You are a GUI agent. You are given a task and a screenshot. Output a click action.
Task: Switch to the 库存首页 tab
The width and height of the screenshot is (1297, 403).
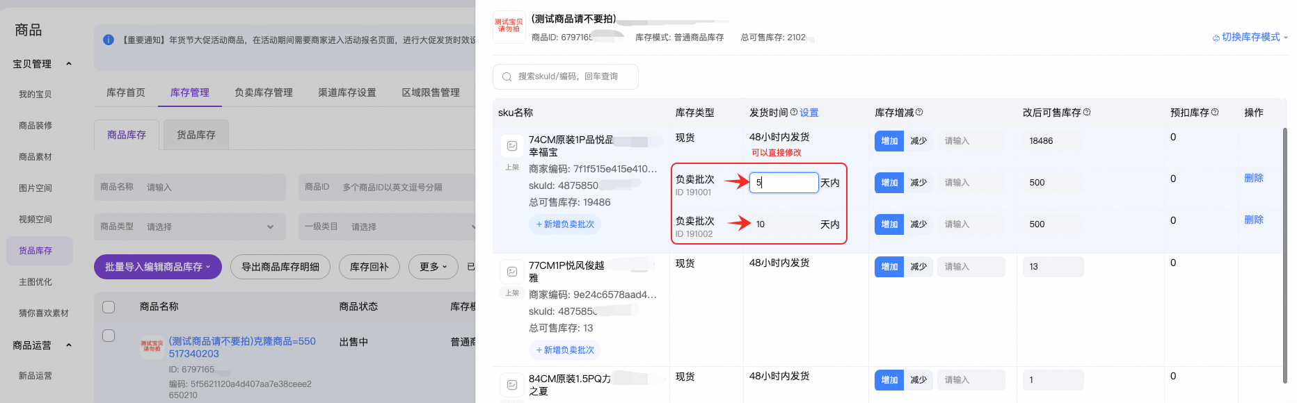click(126, 92)
